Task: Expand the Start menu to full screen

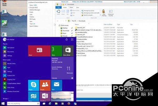Action: [72, 39]
